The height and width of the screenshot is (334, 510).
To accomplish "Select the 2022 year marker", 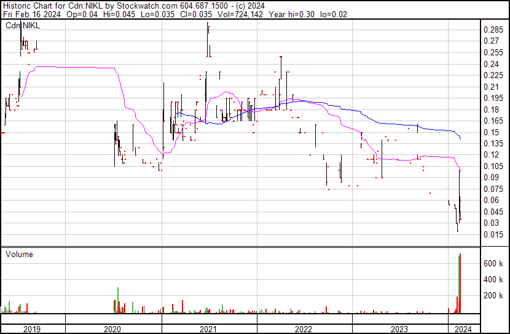I will click(305, 329).
